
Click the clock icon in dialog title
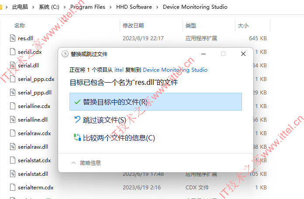[x=65, y=54]
